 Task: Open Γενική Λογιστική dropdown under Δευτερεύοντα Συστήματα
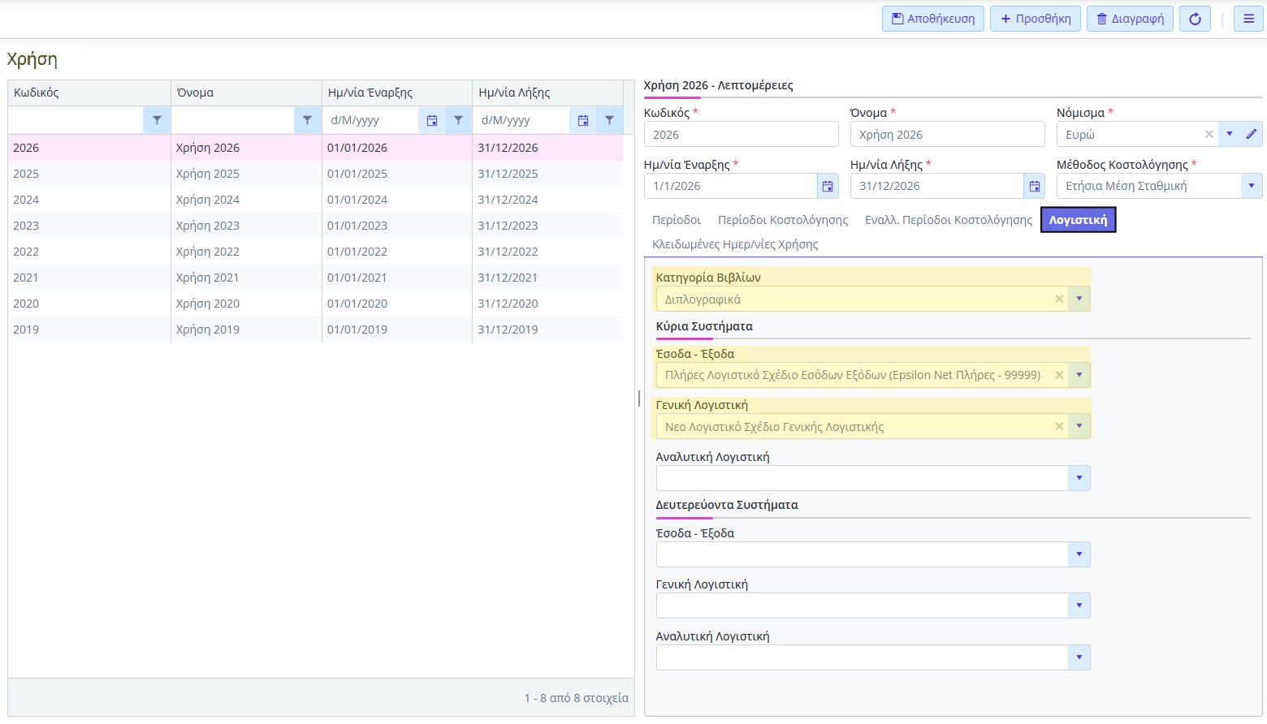click(x=1079, y=605)
